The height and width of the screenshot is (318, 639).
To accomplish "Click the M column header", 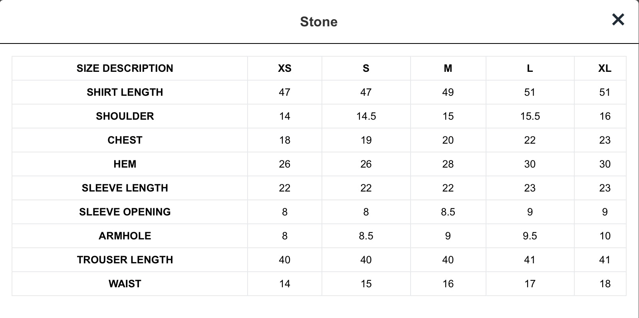I will pos(448,68).
